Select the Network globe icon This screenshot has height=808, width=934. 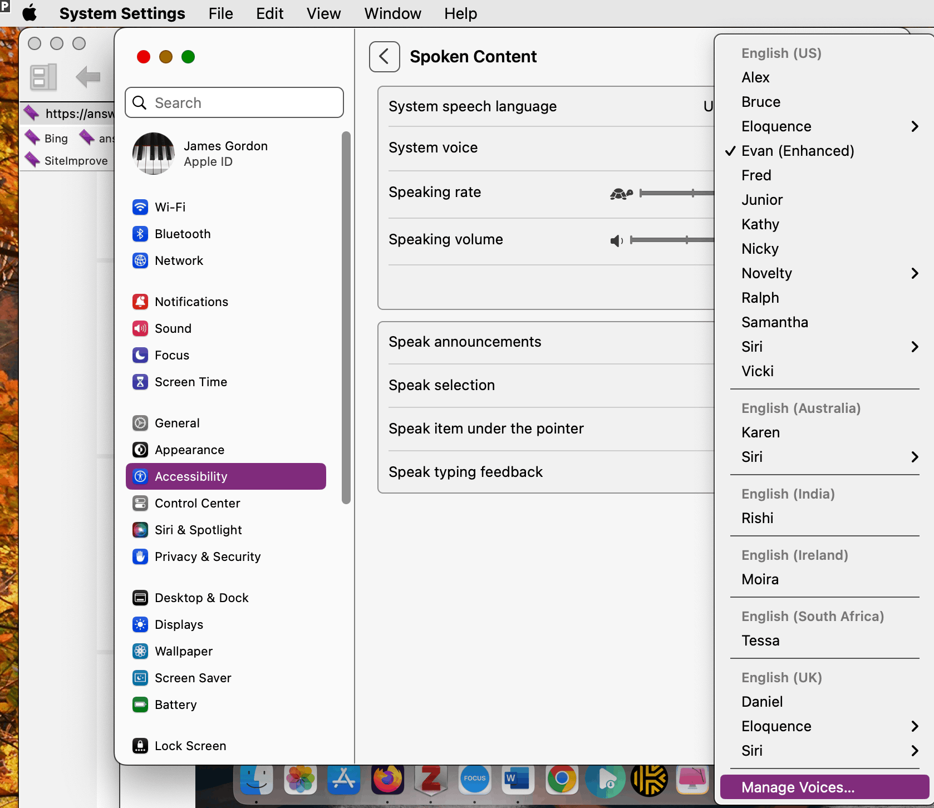[x=140, y=260]
